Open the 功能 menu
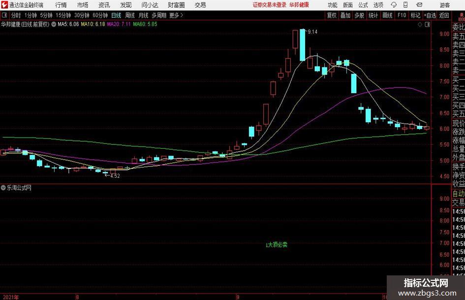The width and height of the screenshot is (465, 300). pos(333,5)
